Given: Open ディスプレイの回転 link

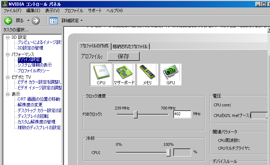Looking at the screenshot, I should (33, 116).
